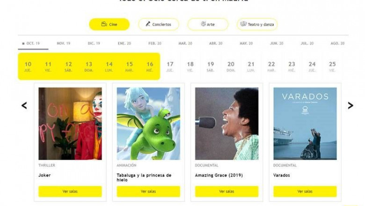The height and width of the screenshot is (206, 365).
Task: Select day 25 VIE. date
Action: 332,66
